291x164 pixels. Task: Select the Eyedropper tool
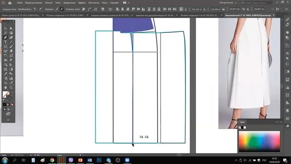click(x=5, y=74)
